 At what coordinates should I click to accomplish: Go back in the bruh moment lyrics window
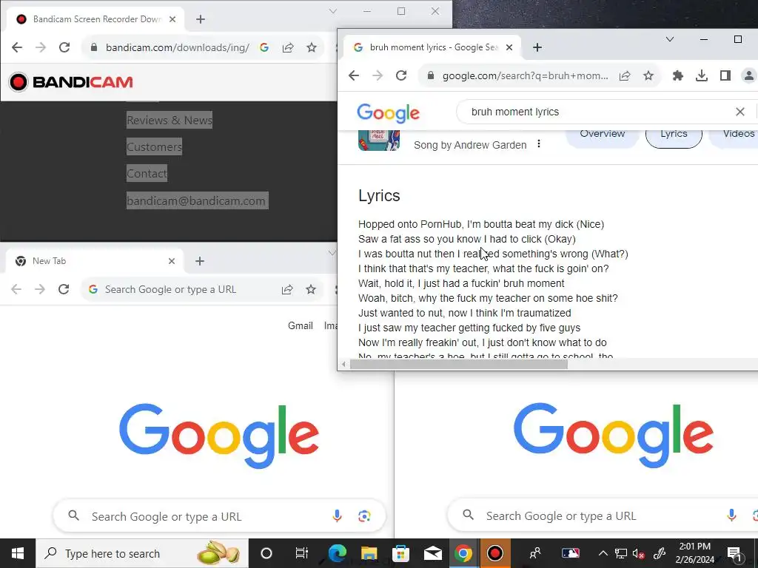tap(354, 75)
